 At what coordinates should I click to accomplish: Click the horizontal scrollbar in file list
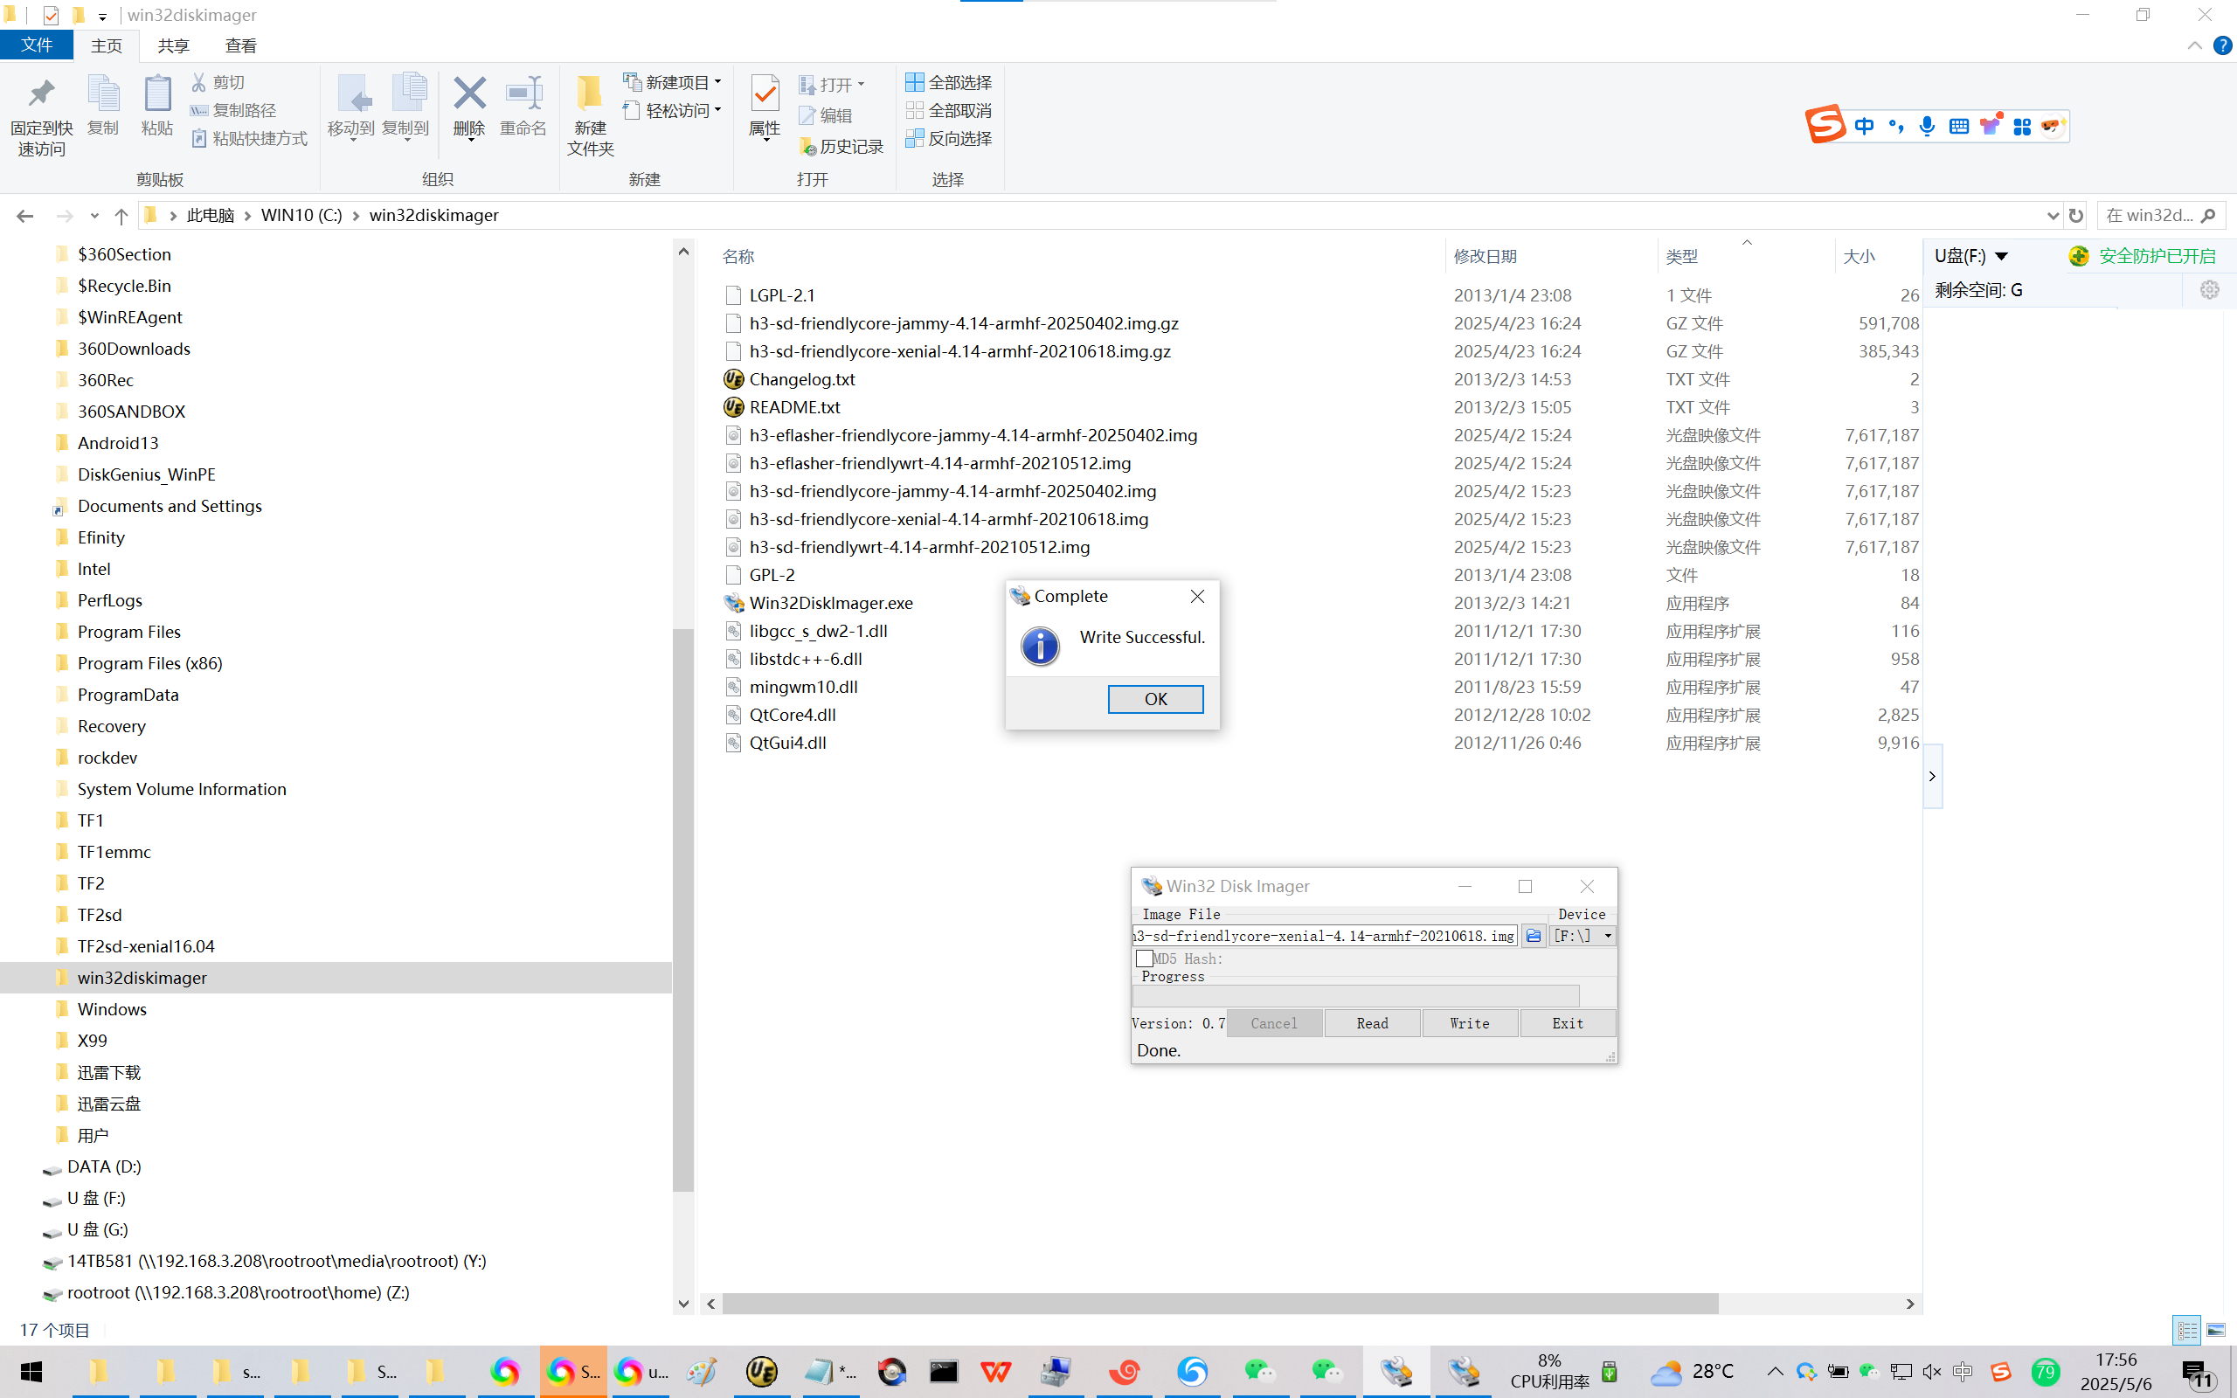coord(1218,1304)
